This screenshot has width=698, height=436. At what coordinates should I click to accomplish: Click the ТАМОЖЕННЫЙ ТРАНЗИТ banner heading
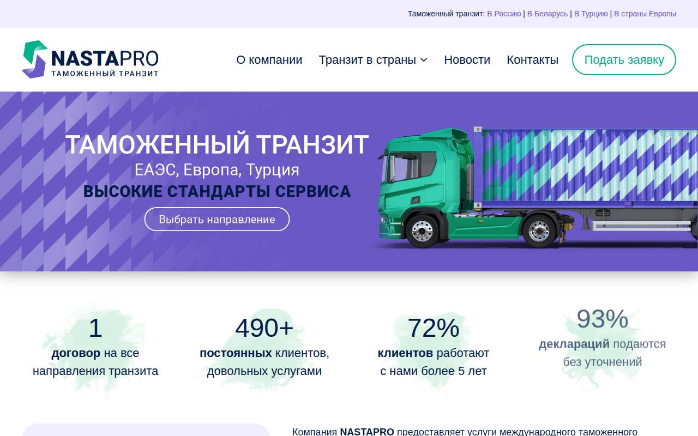(x=217, y=144)
